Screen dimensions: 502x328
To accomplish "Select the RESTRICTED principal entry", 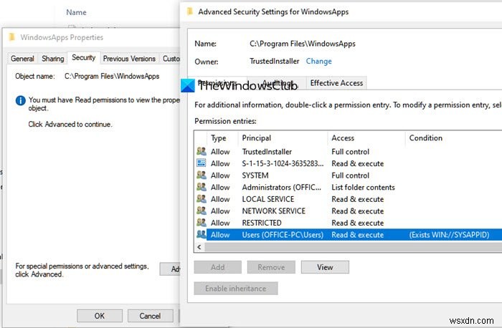I will tap(262, 223).
